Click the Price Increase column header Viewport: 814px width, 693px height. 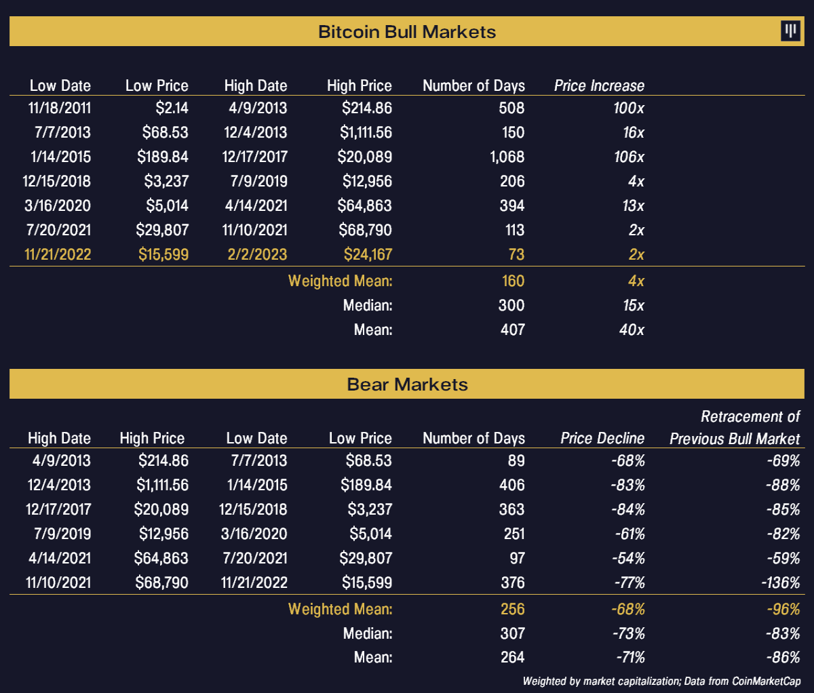coord(599,85)
